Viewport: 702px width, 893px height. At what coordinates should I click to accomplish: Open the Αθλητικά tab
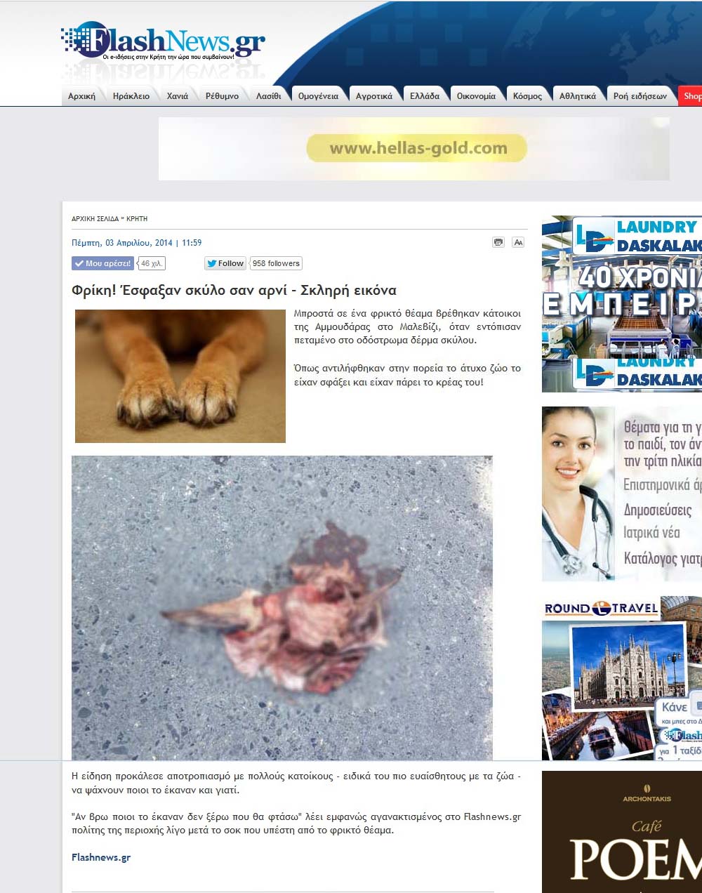577,96
